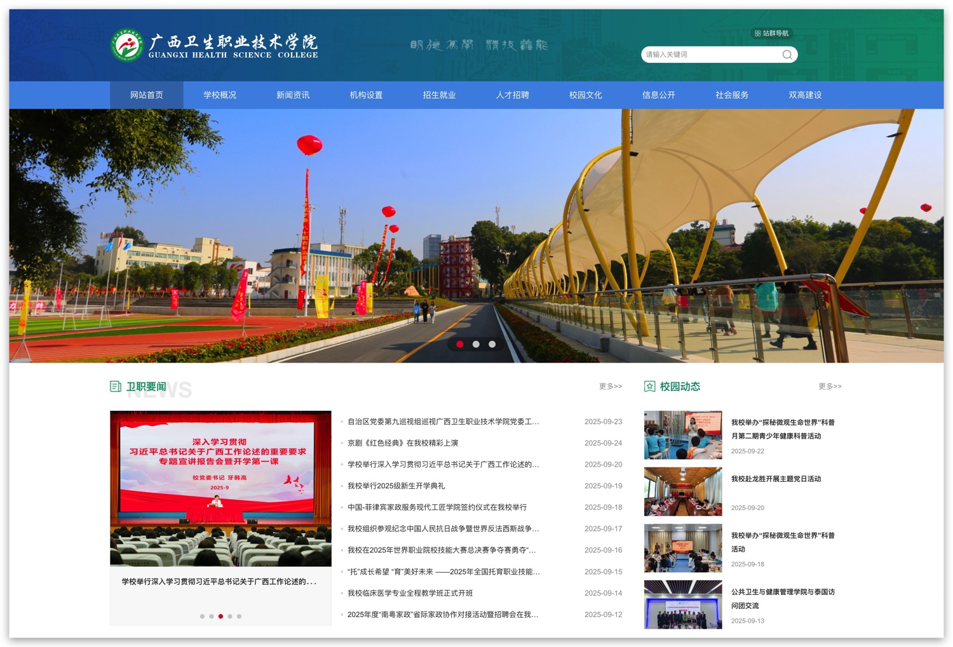This screenshot has width=953, height=647.
Task: Select the third banner carousel dot
Action: click(x=492, y=344)
